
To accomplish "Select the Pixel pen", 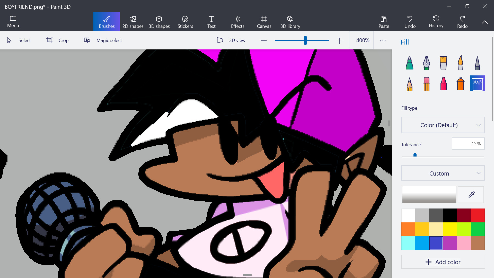I will tap(477, 63).
